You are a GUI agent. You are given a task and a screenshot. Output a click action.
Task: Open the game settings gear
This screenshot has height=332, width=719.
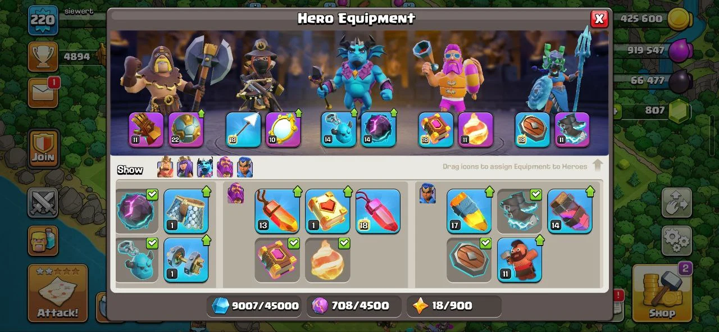pos(676,242)
